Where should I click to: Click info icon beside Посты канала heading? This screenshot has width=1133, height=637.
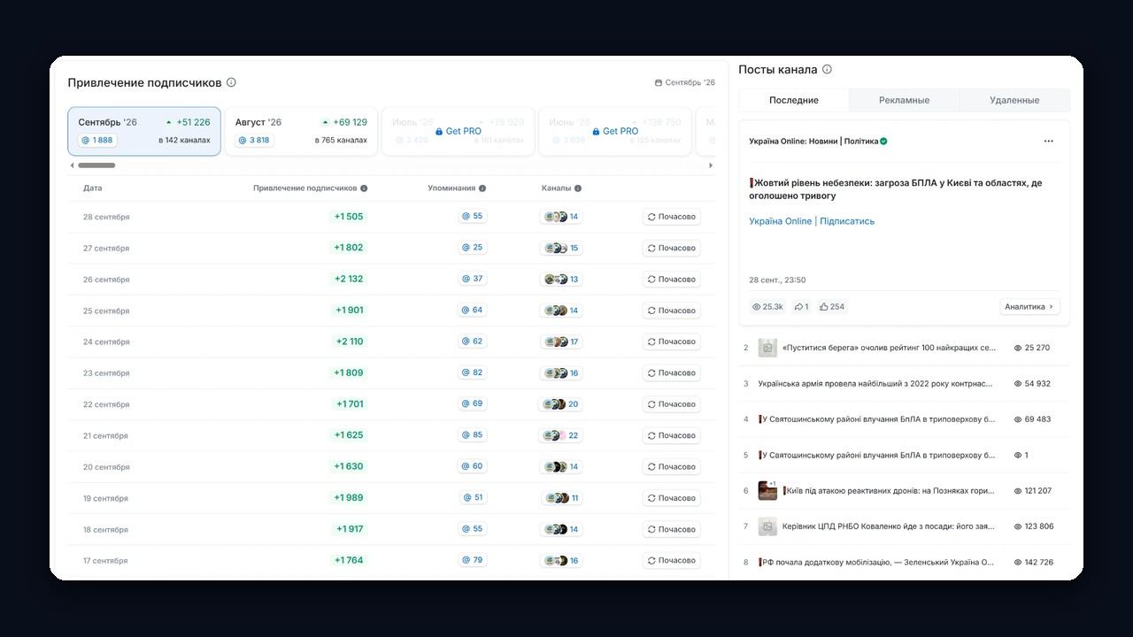pyautogui.click(x=827, y=69)
